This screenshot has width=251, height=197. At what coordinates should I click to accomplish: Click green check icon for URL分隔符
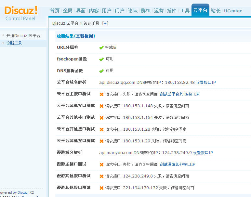(101, 48)
